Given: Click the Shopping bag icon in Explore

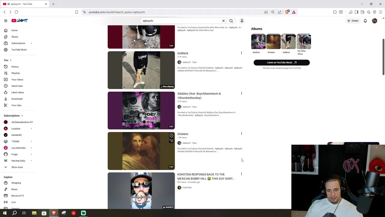Looking at the screenshot, I should (x=6, y=183).
